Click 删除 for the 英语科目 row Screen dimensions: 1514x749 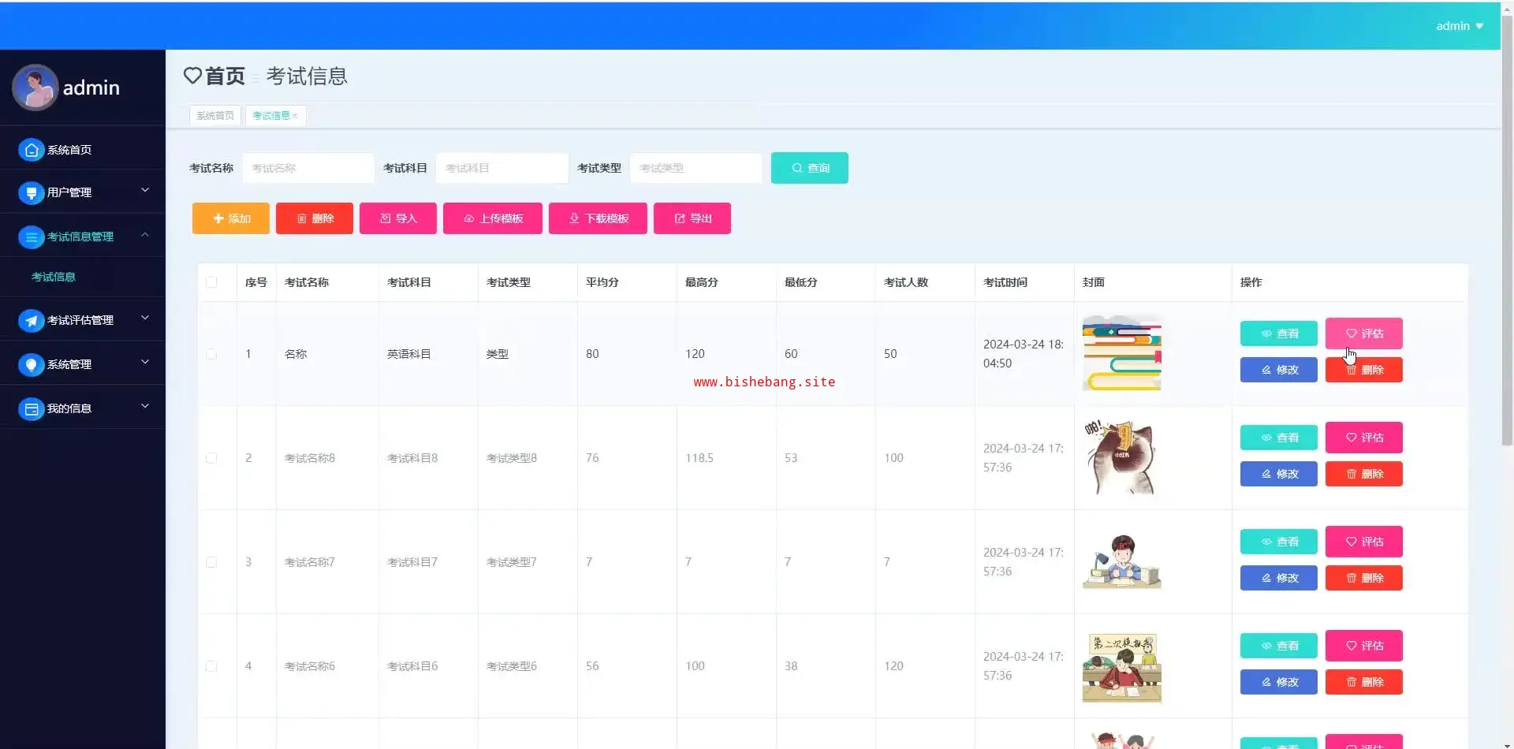click(1364, 370)
